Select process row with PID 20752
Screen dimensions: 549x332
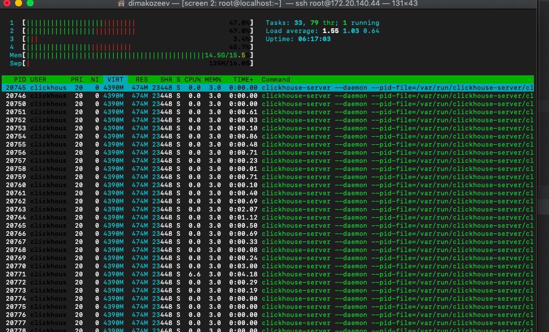pos(268,120)
